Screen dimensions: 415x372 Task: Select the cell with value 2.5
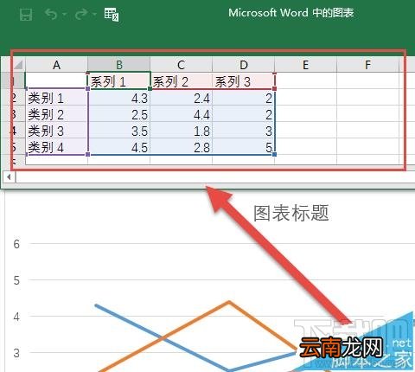pyautogui.click(x=118, y=114)
